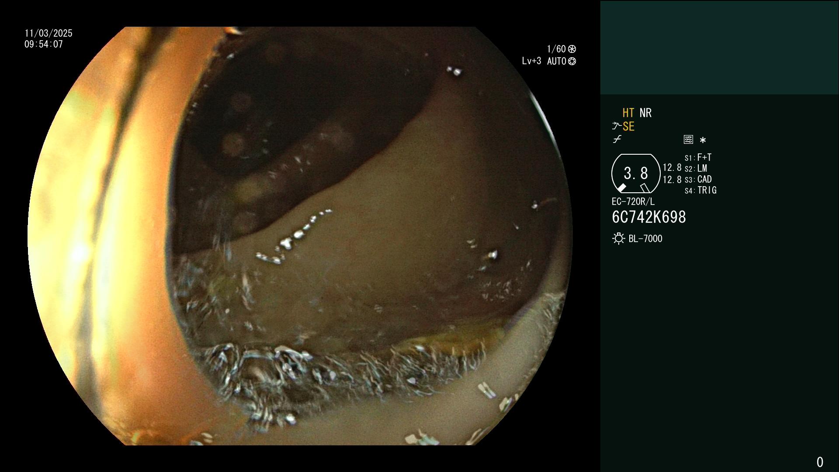Click the lower 12.8 value
Image resolution: width=839 pixels, height=472 pixels.
click(672, 180)
